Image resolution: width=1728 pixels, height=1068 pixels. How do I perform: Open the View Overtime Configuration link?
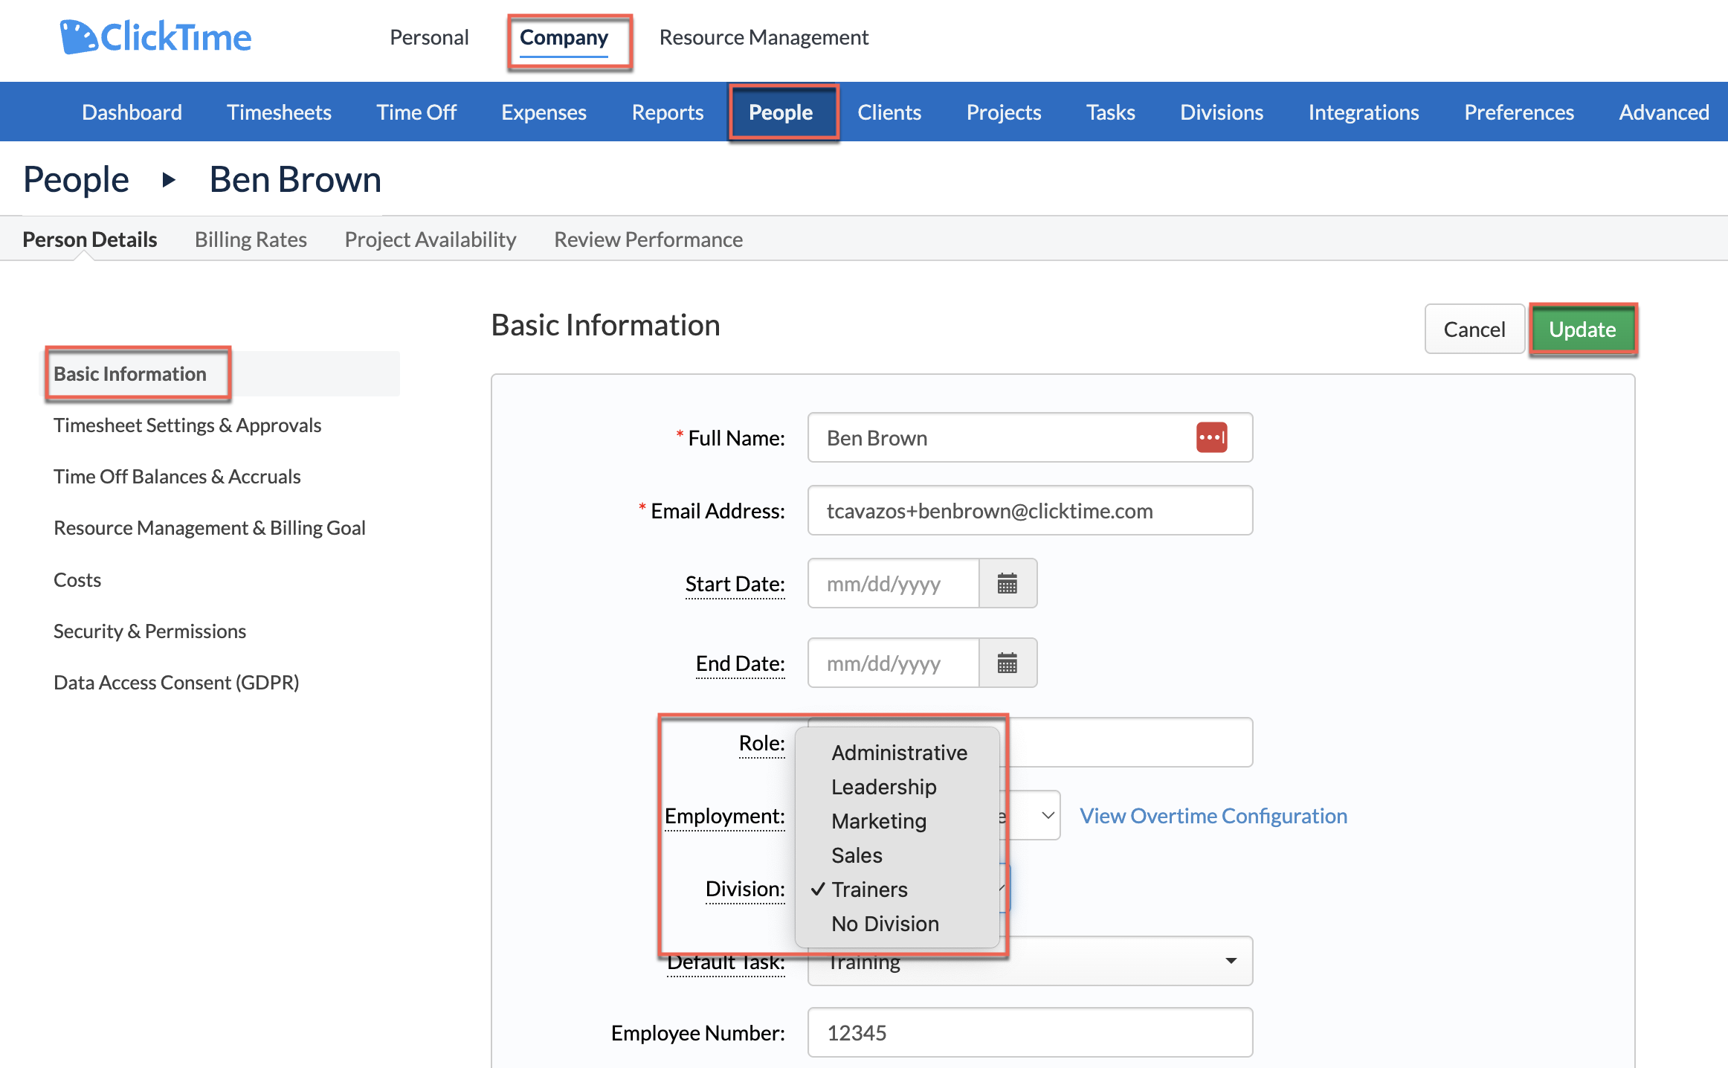click(1213, 816)
